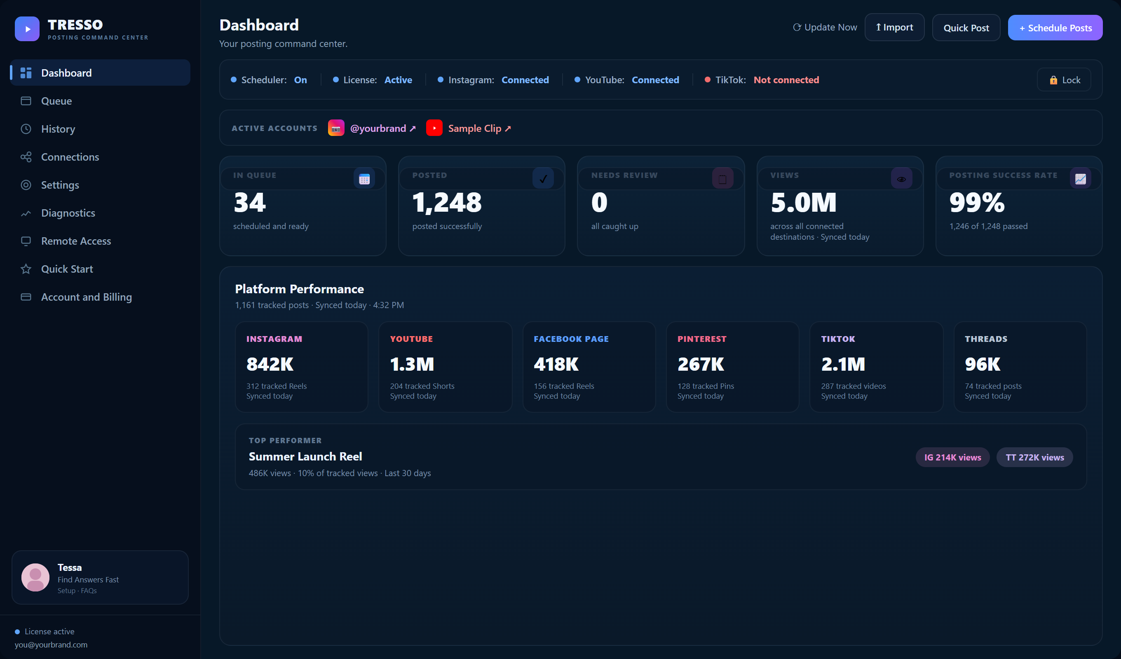Click the Connections share-nodes icon
Screen dimensions: 1121x659
(x=26, y=157)
